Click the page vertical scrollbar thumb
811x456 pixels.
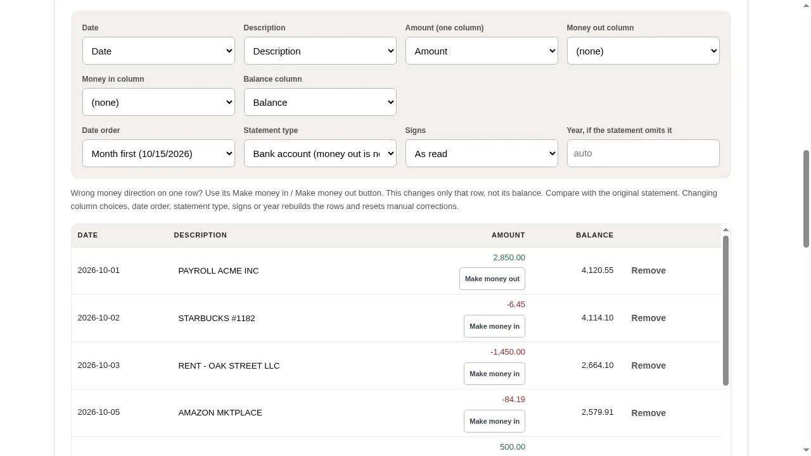point(806,199)
